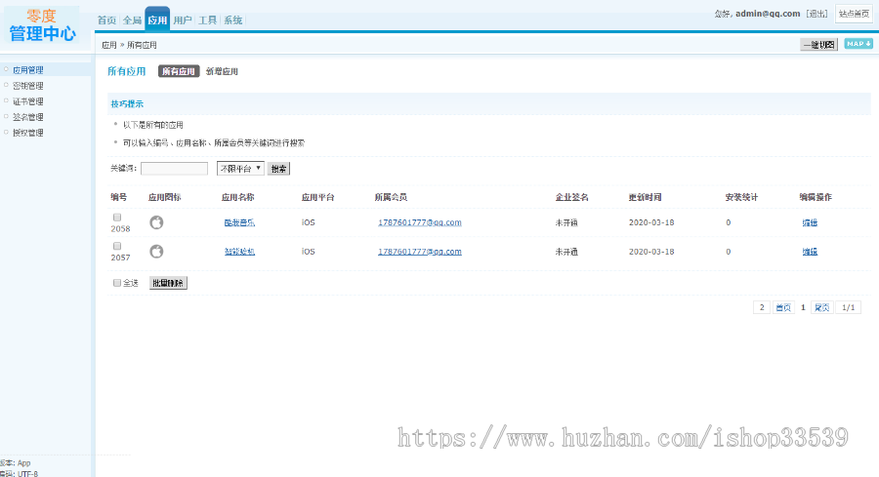Open 密钥管理 in the left sidebar
The height and width of the screenshot is (477, 879).
(28, 86)
